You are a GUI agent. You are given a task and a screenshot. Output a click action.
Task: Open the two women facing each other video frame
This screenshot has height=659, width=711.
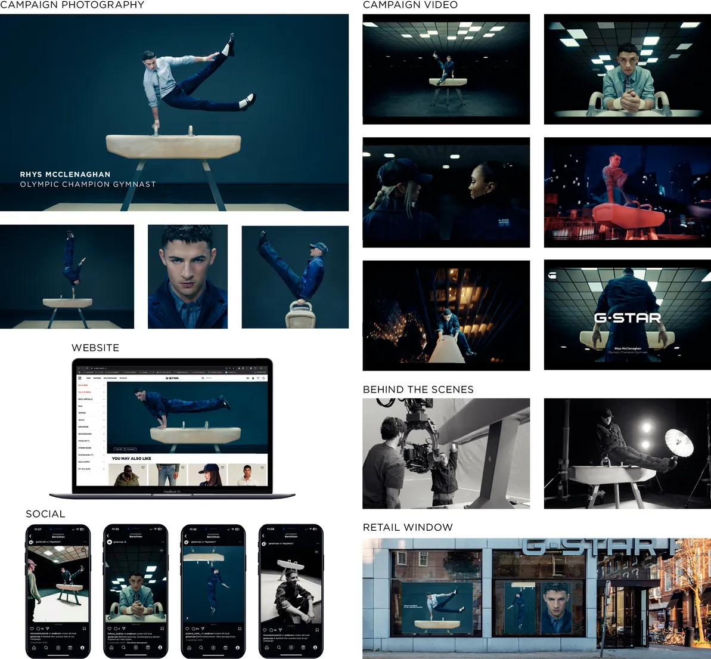click(446, 193)
